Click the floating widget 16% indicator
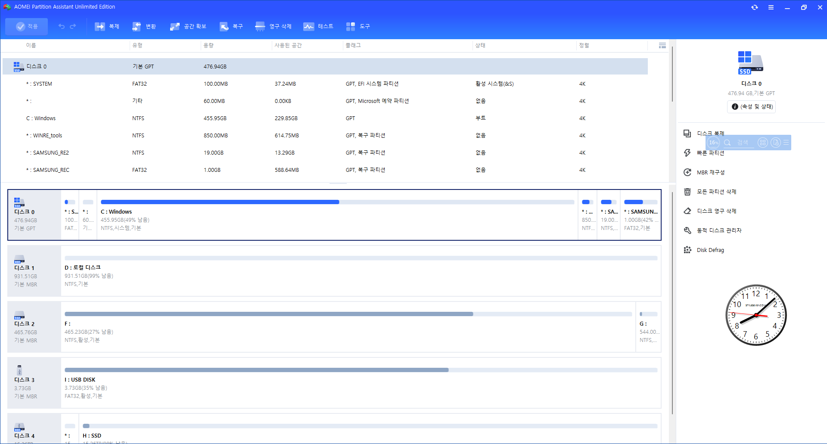Viewport: 827px width, 444px height. click(714, 143)
